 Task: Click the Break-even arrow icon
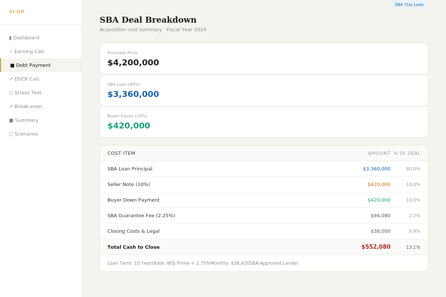[11, 107]
